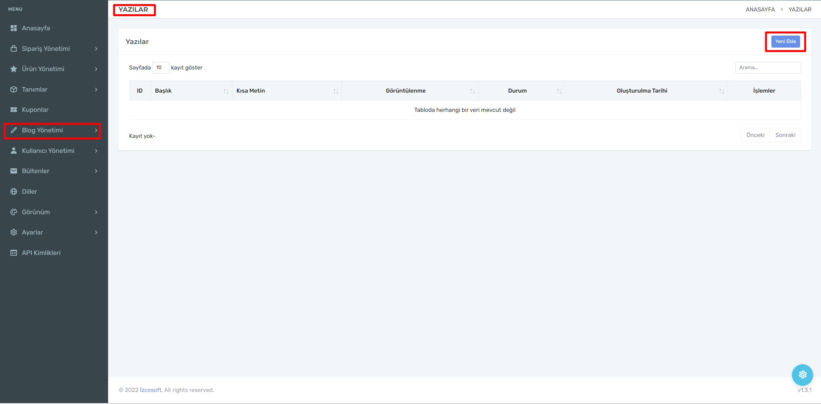Screen dimensions: 821x404
Task: Go to ANASAYFA breadcrumb link
Action: click(760, 9)
